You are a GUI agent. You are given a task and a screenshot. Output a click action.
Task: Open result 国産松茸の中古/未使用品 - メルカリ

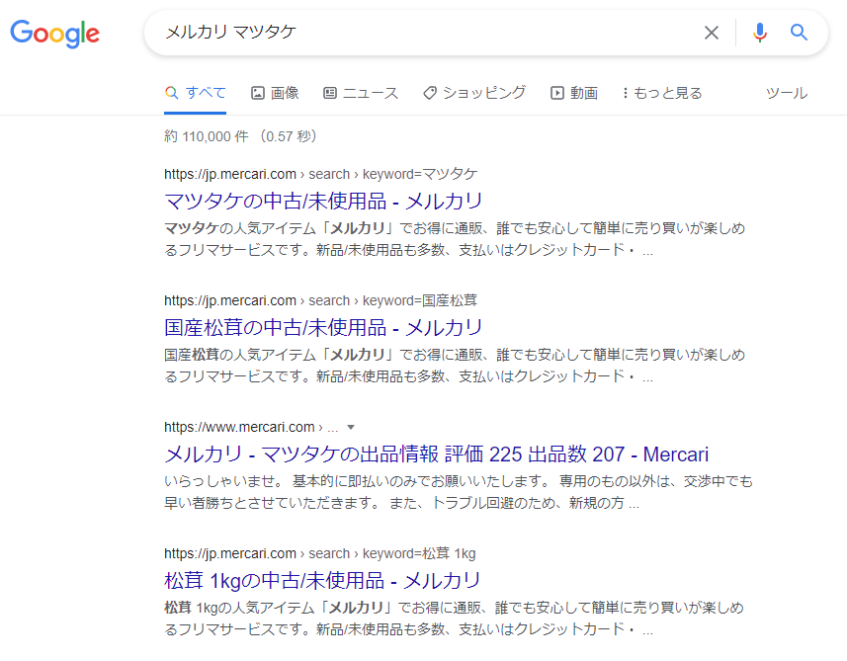323,327
